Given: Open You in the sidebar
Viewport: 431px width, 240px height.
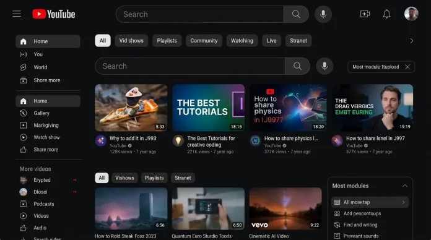Looking at the screenshot, I should point(48,54).
